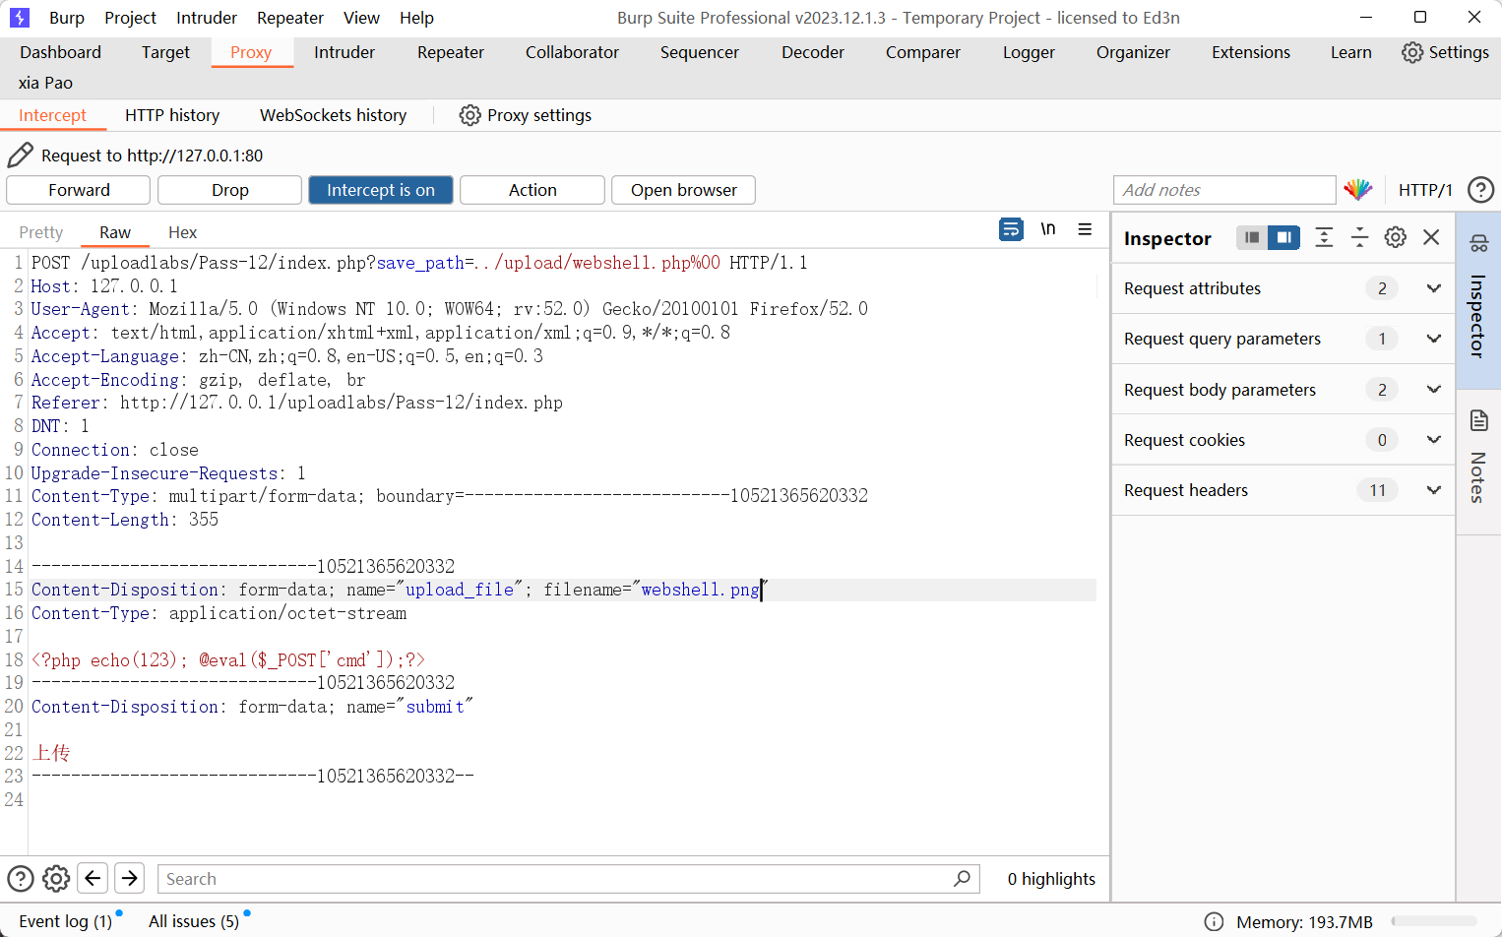Switch to Raw view tab

(x=115, y=232)
